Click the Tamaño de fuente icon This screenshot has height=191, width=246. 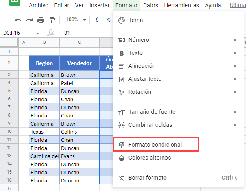pos(122,112)
